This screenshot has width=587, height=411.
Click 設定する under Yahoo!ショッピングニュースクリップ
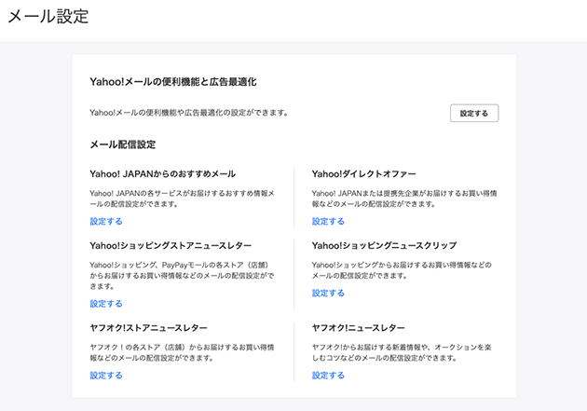pos(328,293)
